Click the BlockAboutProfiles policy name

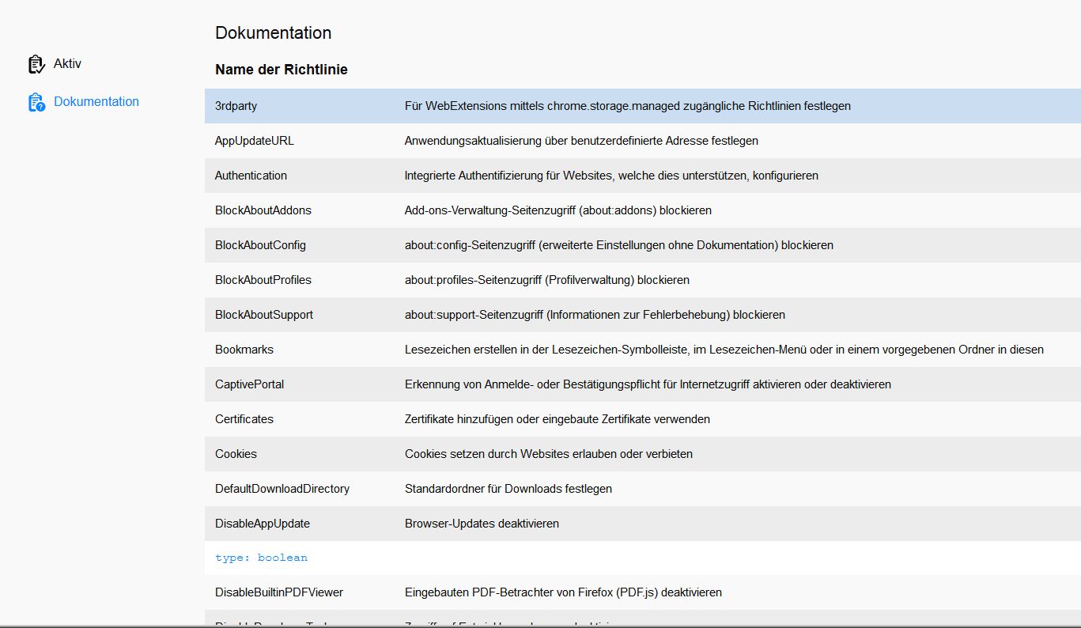263,280
